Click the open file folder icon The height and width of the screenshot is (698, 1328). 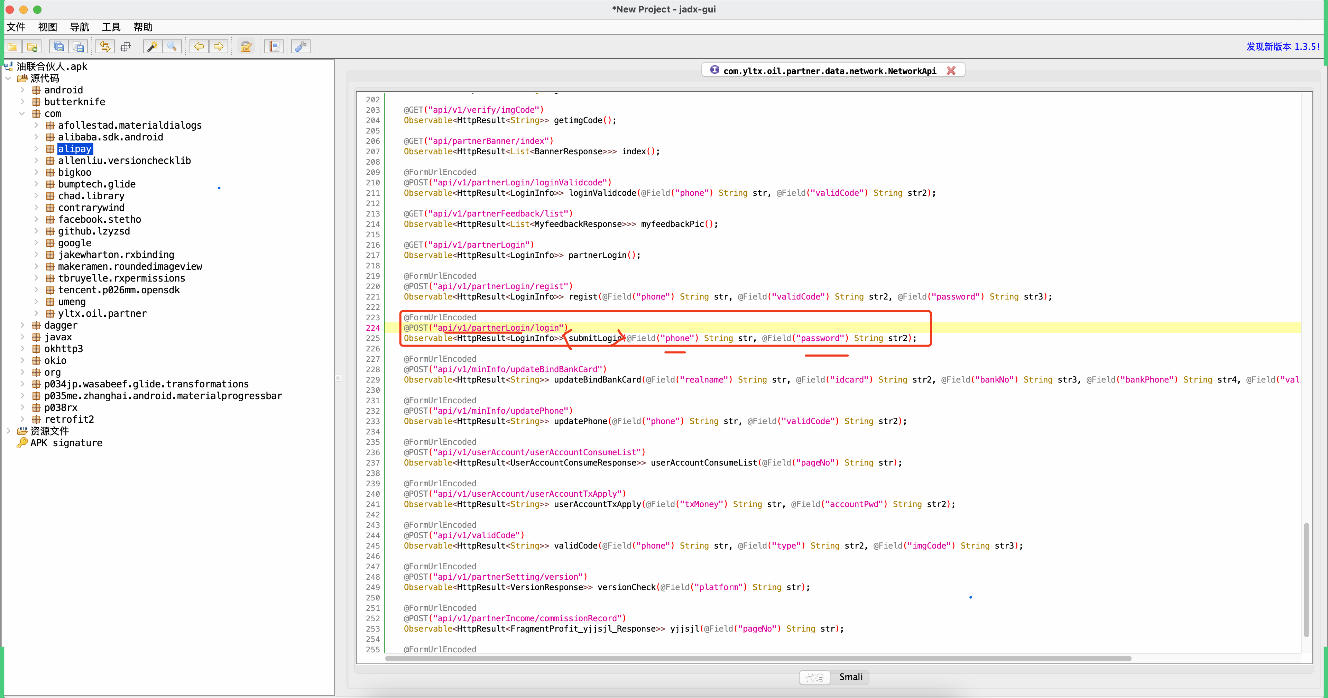coord(12,47)
